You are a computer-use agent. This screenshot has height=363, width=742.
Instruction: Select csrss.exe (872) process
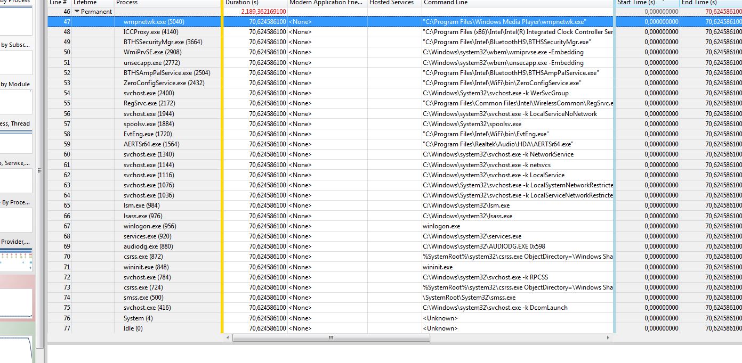pos(143,257)
